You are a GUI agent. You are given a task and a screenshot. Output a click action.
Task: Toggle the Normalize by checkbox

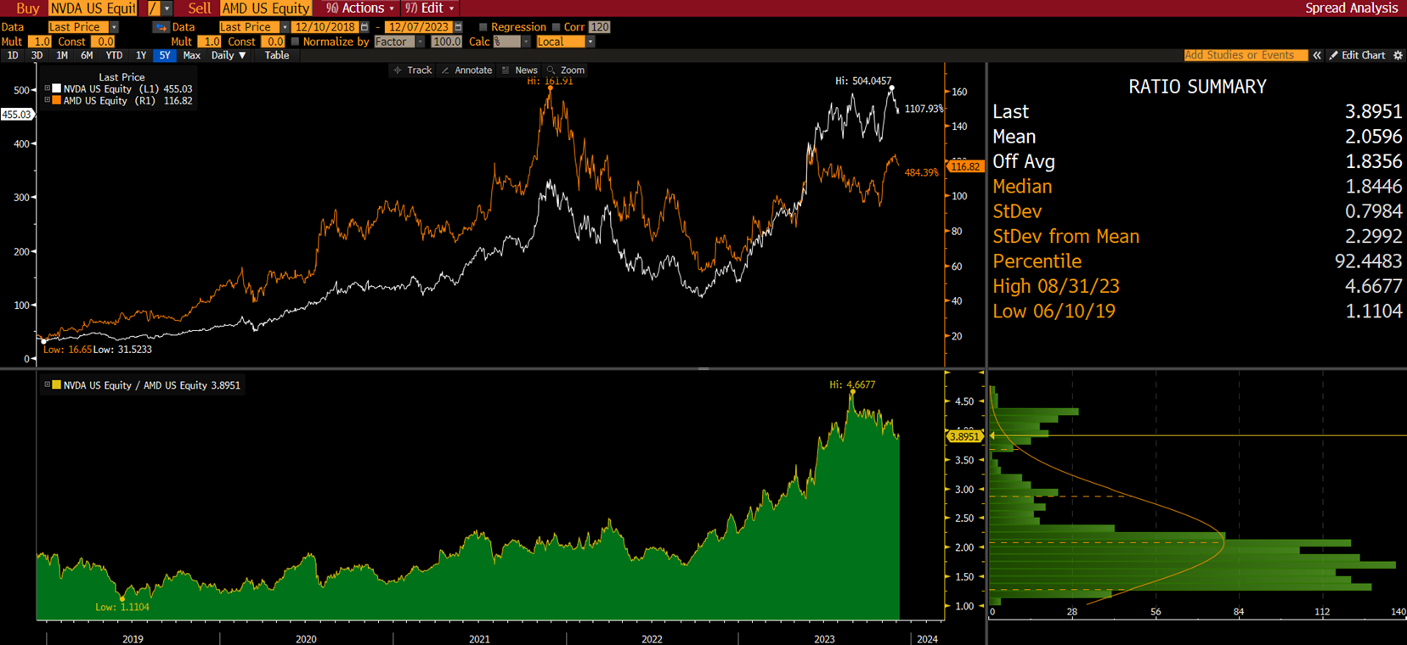(x=295, y=42)
